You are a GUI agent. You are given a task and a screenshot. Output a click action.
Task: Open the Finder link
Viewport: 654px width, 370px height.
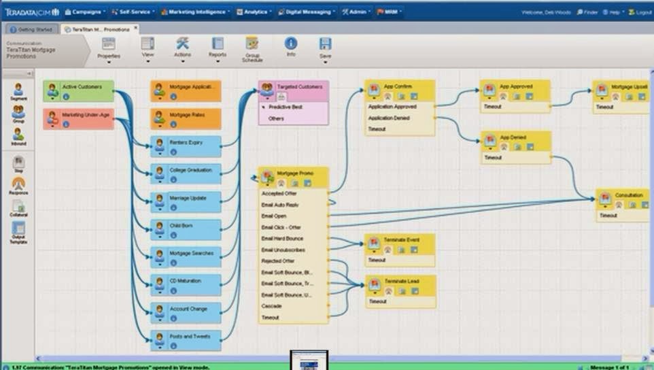tap(587, 12)
